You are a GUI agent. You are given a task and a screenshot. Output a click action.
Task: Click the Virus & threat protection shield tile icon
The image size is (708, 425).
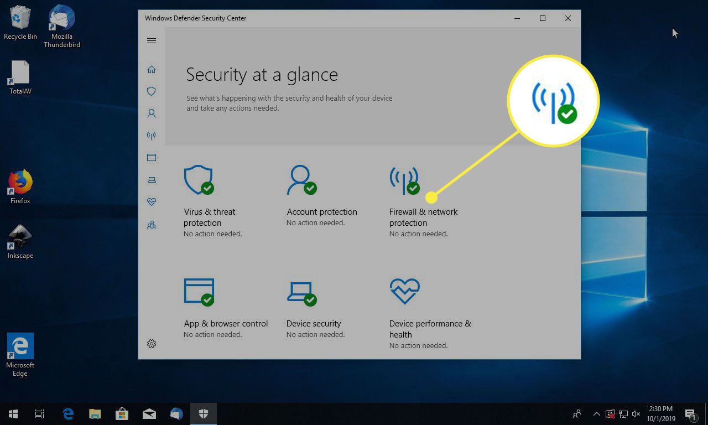(x=199, y=180)
